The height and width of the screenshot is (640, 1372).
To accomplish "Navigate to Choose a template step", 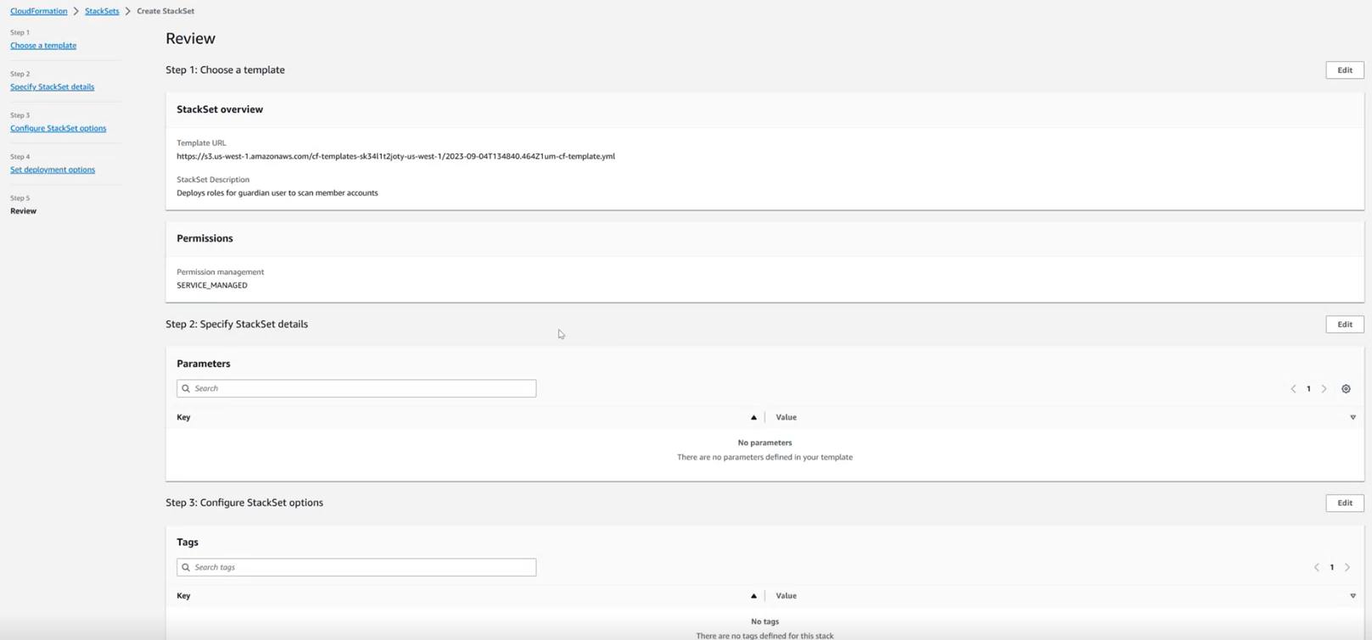I will [x=43, y=46].
